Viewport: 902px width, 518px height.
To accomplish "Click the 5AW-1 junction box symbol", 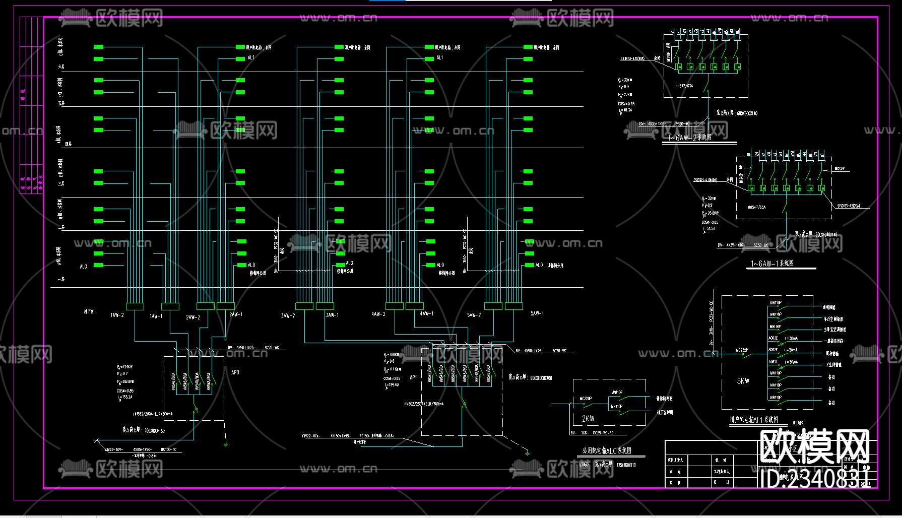I will click(x=513, y=306).
